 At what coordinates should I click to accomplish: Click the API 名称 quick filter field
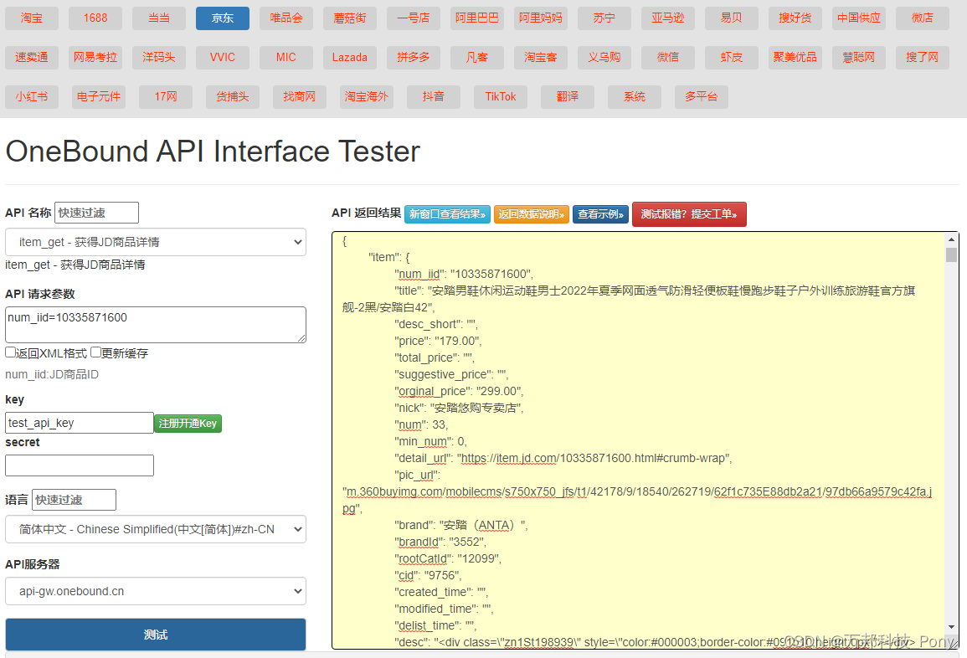point(97,213)
